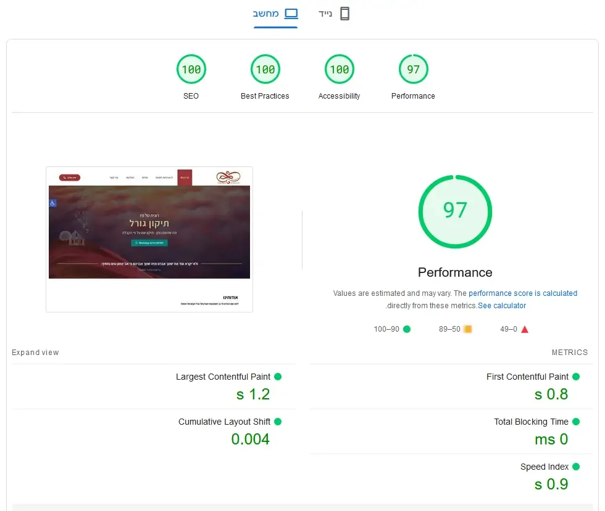Viewport: 605px width, 511px height.
Task: Click the Expand view toggle
Action: coord(35,352)
